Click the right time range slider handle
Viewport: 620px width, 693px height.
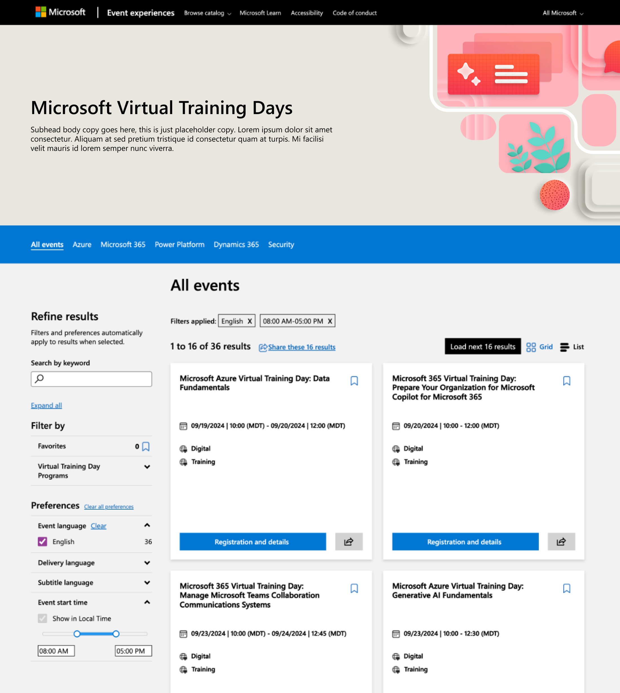coord(116,634)
